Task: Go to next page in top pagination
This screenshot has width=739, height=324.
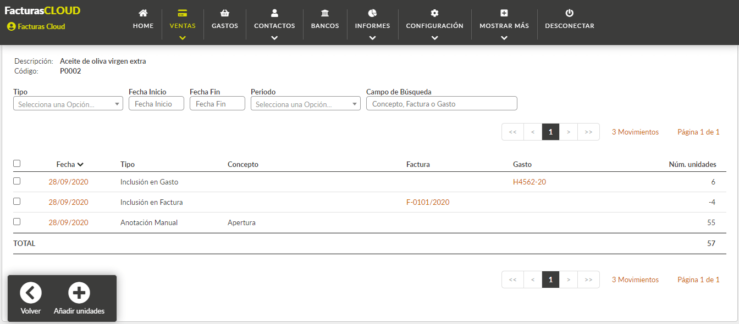Action: [x=569, y=132]
